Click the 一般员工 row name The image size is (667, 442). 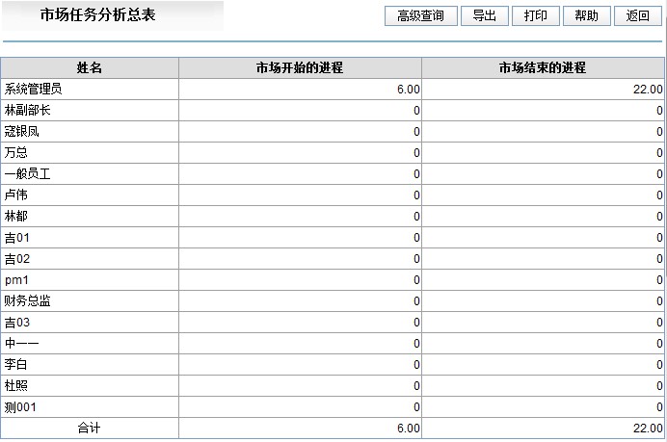[27, 174]
